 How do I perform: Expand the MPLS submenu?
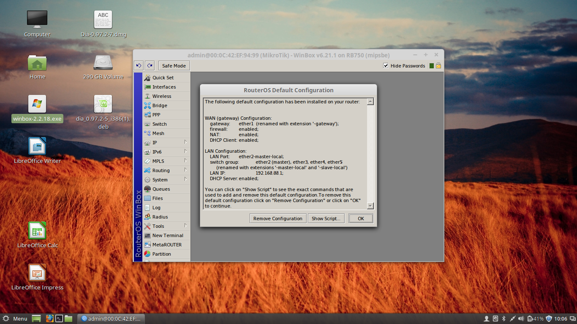(166, 161)
